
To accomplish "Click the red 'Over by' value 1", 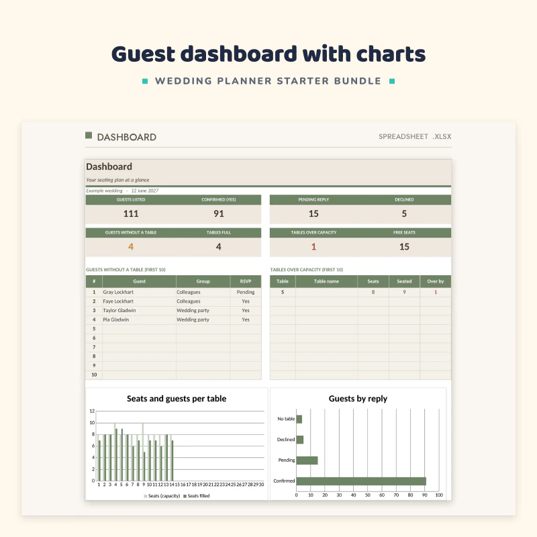I will pos(436,292).
